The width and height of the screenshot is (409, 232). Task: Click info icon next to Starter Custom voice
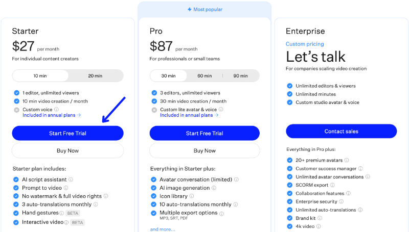click(x=56, y=109)
